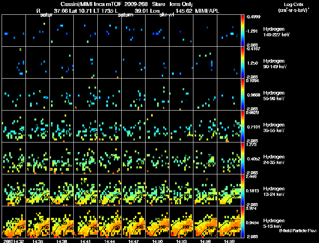The height and width of the screenshot is (243, 319).
Task: Click the 'Cassini/MIMI Inca mTOF' title text
Action: (x=91, y=4)
